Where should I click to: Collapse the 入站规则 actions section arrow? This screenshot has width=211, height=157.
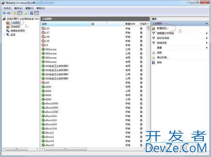point(206,24)
